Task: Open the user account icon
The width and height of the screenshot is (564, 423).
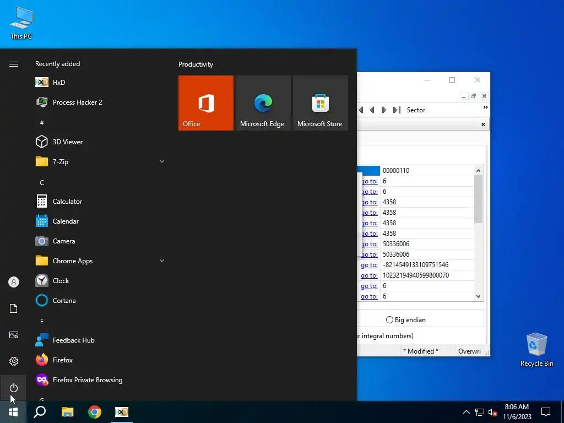Action: [x=13, y=281]
